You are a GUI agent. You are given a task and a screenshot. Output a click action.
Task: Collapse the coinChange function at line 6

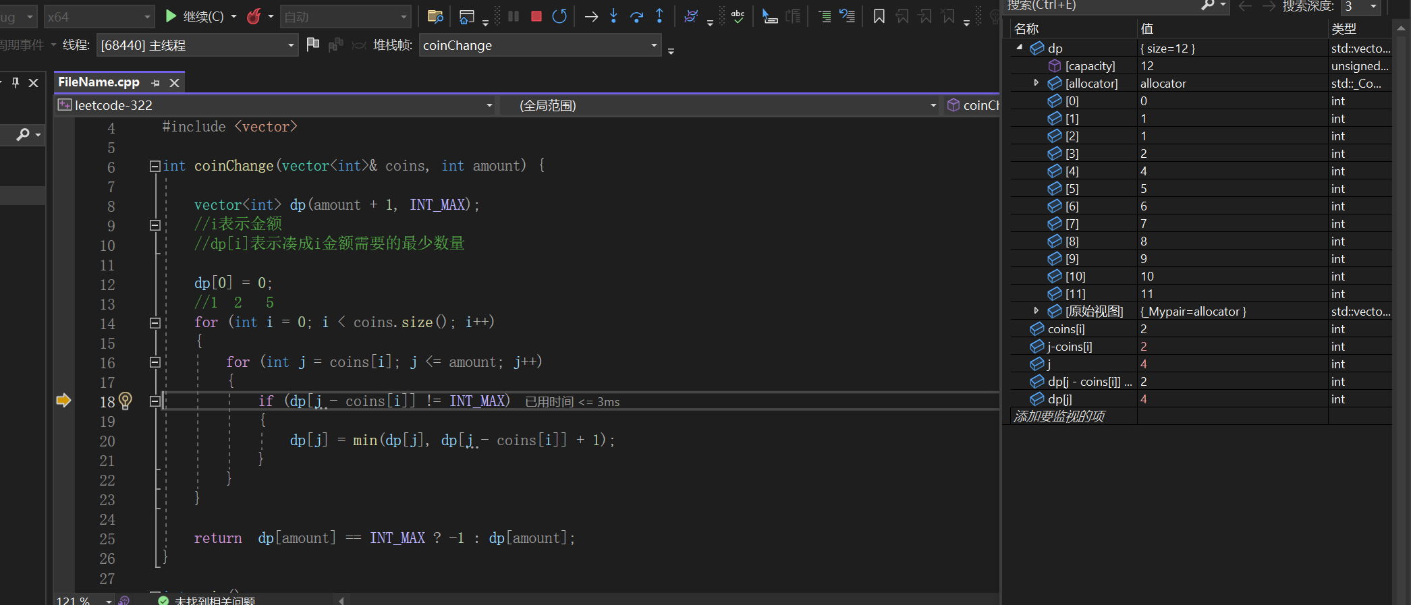pos(155,166)
